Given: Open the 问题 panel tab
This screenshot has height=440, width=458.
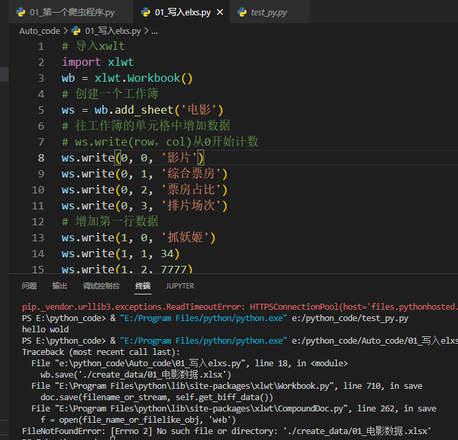Looking at the screenshot, I should click(29, 286).
